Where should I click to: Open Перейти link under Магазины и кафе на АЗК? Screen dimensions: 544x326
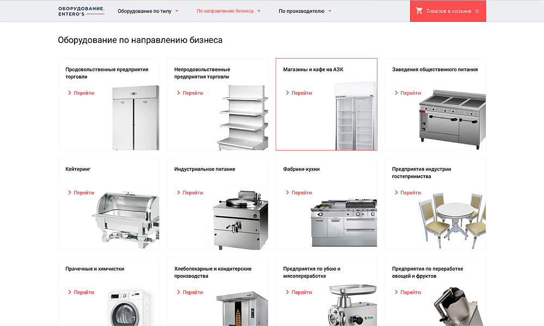click(300, 92)
